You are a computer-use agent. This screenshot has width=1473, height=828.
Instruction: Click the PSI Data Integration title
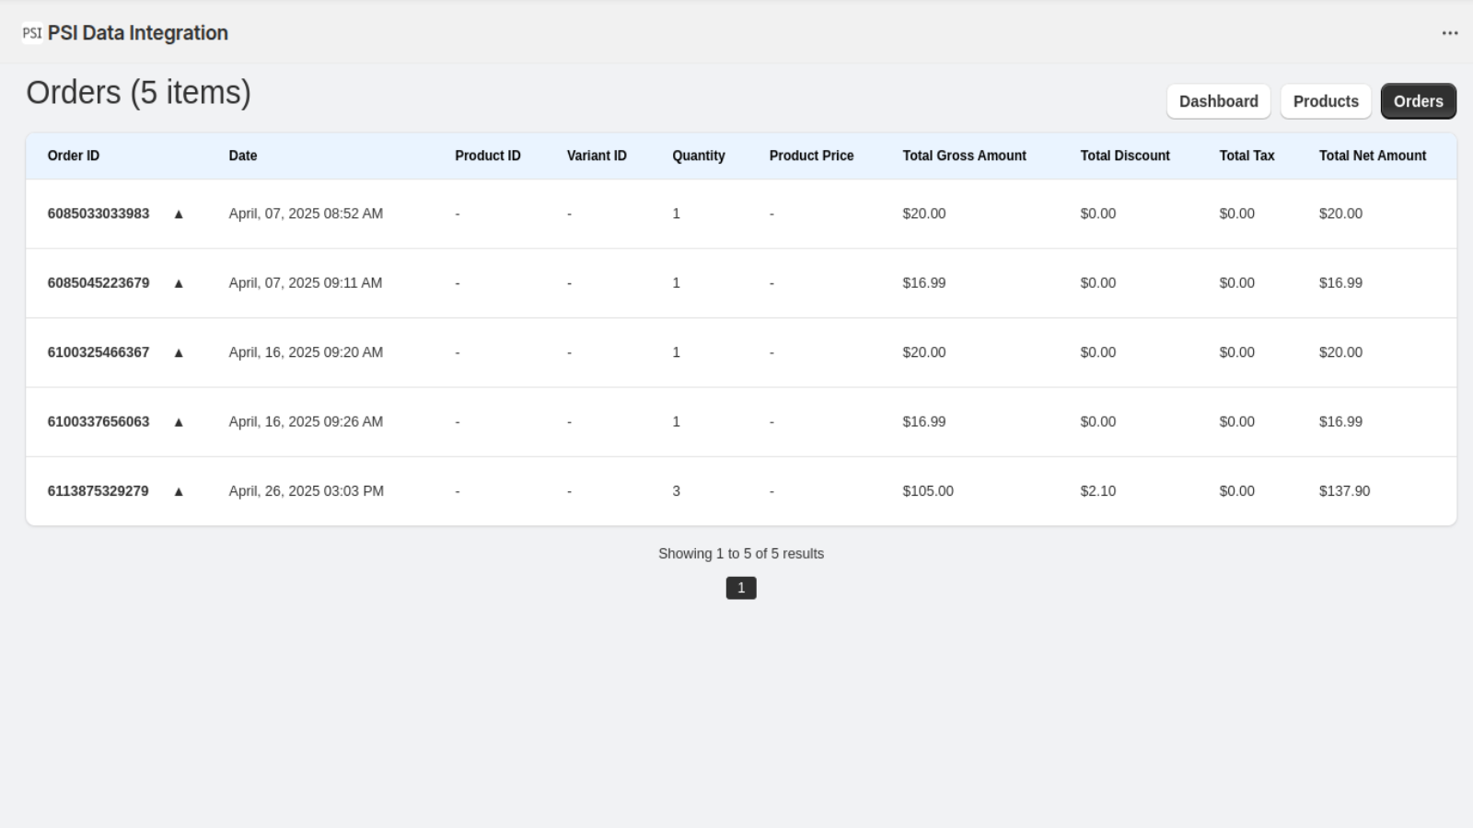pos(138,33)
